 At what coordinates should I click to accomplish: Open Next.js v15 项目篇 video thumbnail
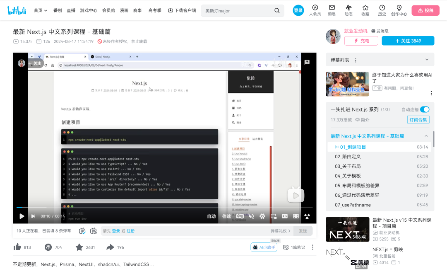(x=347, y=229)
